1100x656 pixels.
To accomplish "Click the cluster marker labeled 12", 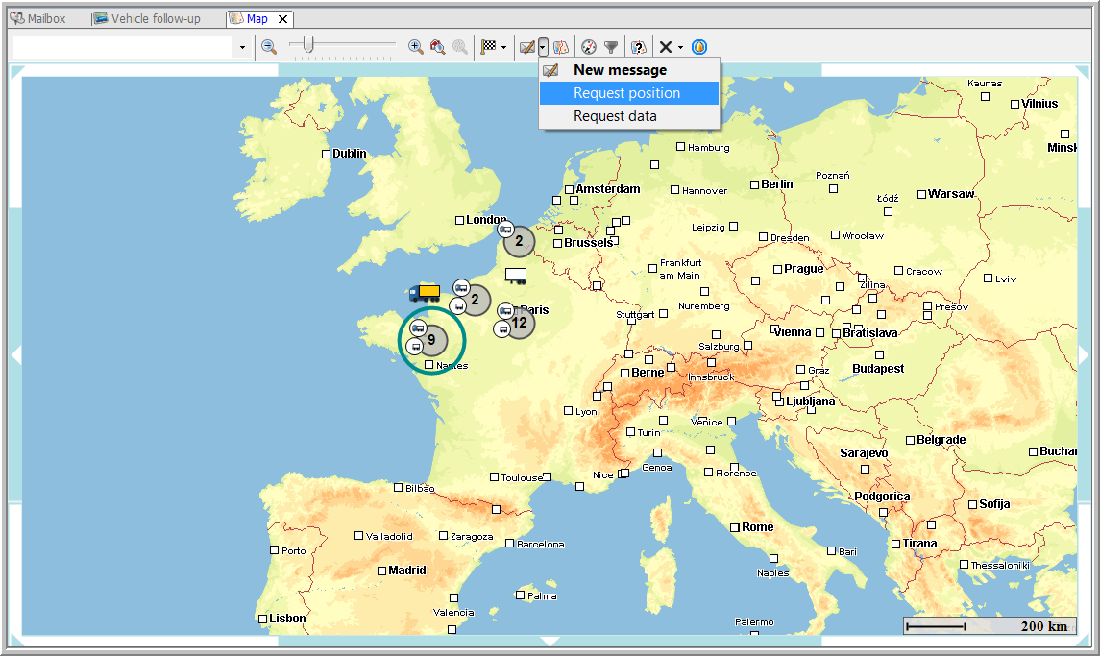I will [520, 323].
